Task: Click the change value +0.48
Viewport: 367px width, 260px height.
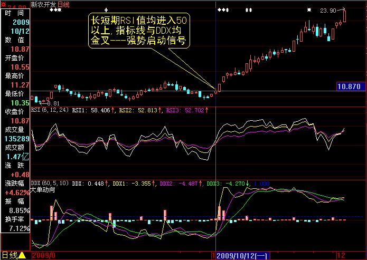Action: 20,175
